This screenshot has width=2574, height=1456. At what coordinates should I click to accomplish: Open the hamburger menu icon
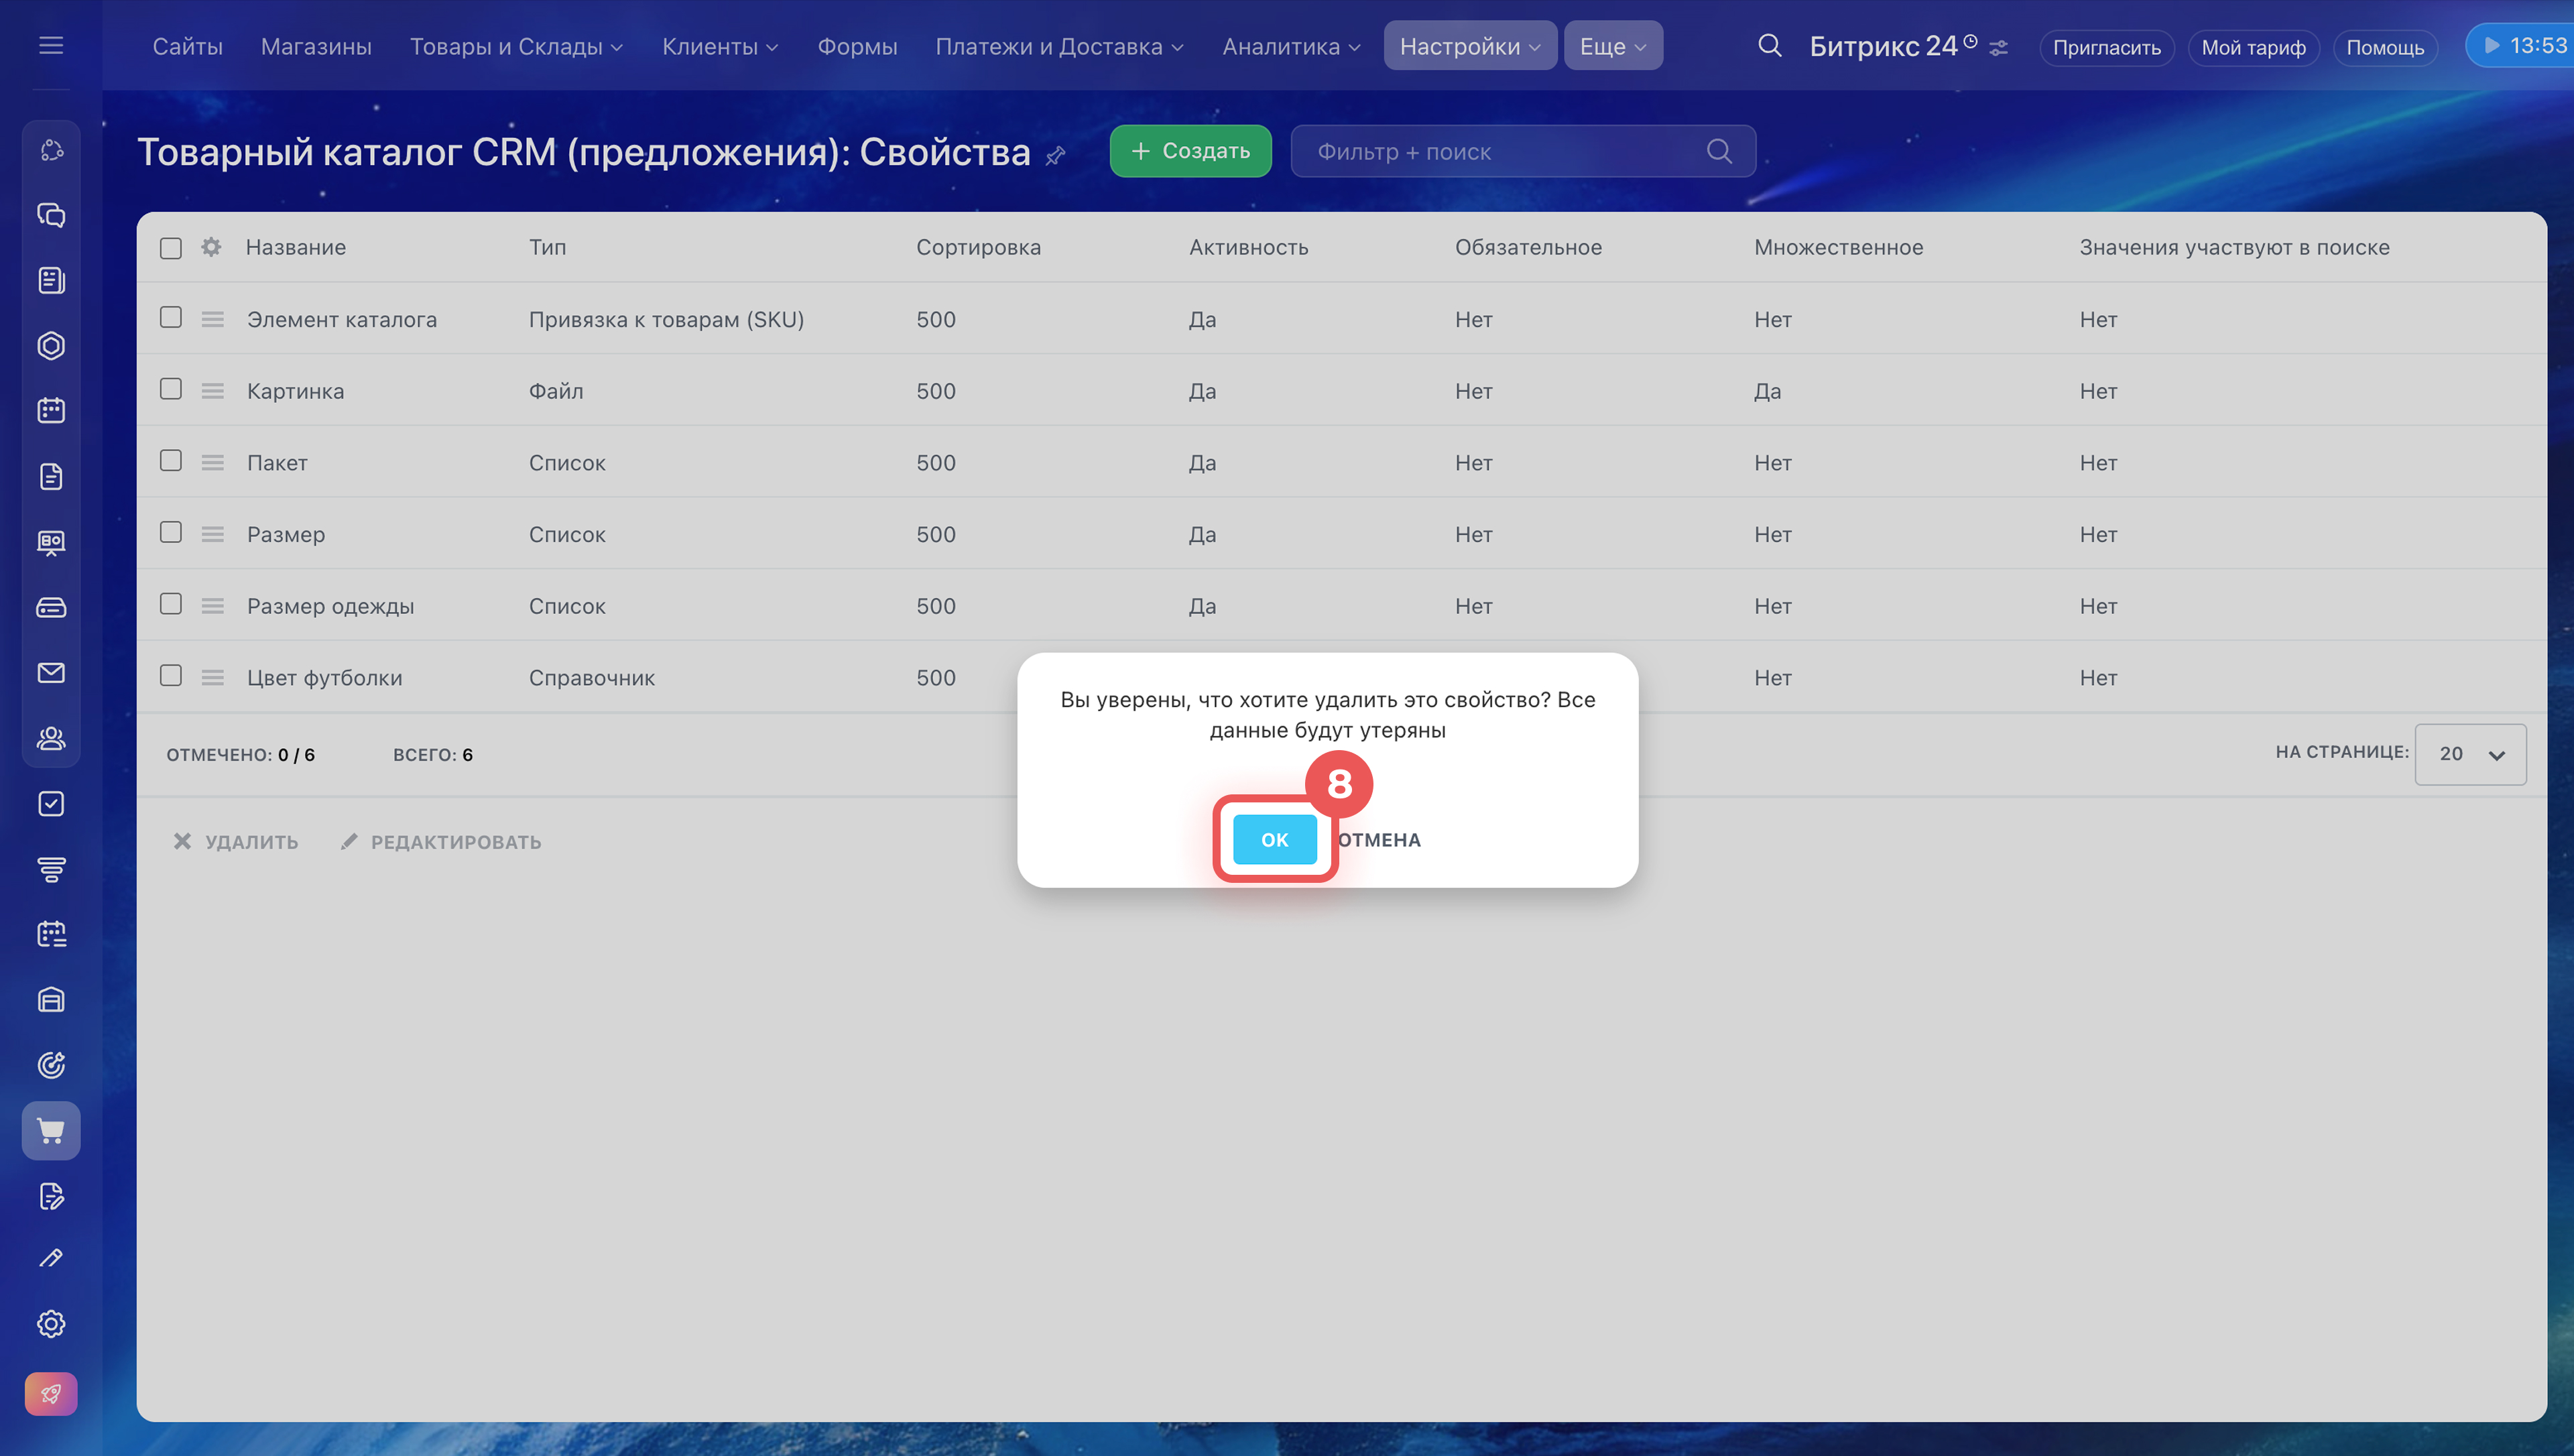[51, 46]
